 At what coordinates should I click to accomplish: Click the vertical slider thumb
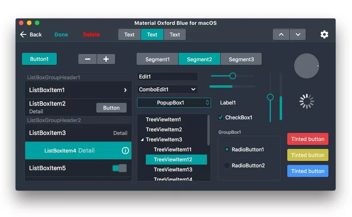[270, 97]
